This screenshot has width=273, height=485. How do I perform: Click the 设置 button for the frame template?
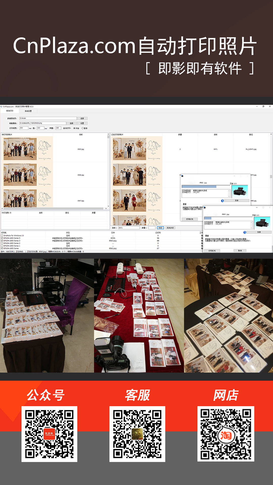click(82, 123)
